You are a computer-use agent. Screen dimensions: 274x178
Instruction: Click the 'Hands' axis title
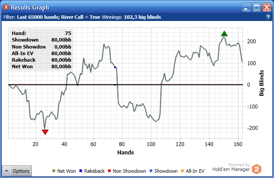126,153
